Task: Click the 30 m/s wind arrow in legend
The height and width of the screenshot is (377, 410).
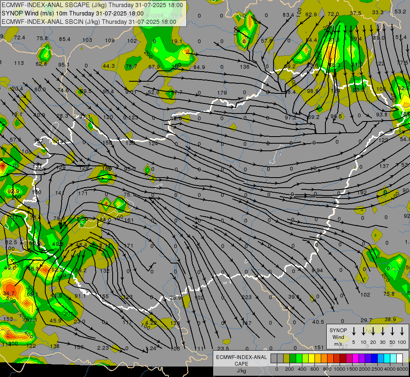Action: click(382, 331)
